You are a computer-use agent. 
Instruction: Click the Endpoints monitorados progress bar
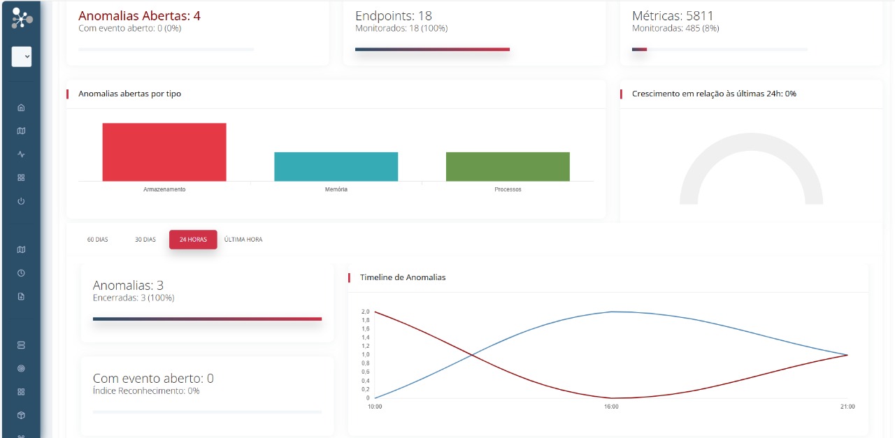pyautogui.click(x=432, y=50)
